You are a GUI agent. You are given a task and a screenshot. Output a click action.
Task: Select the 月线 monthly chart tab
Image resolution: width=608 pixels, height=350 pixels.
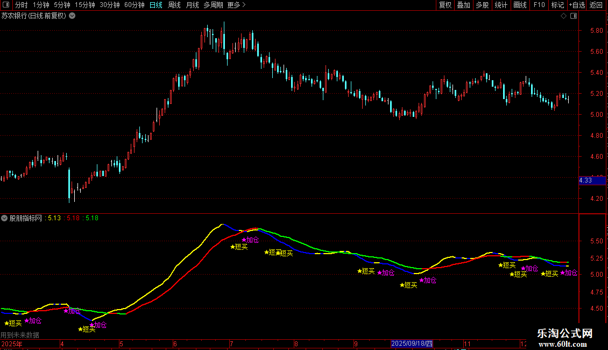[x=192, y=5]
